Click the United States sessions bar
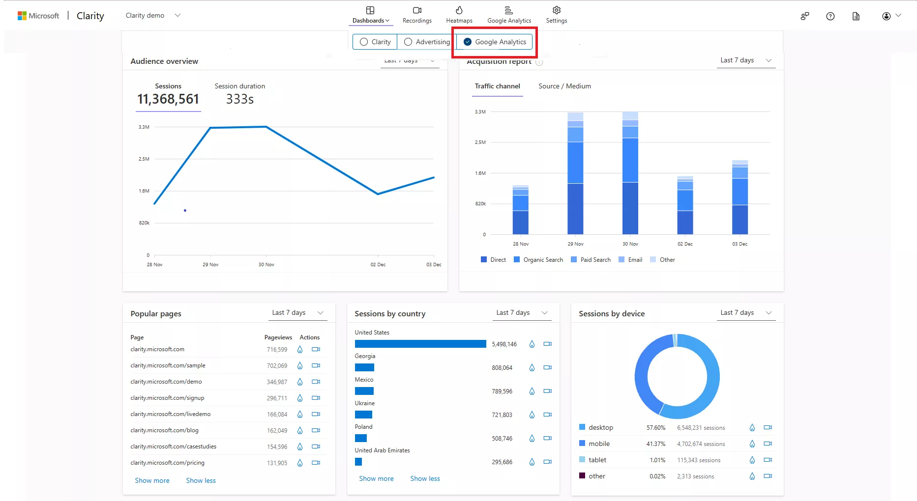Viewport: 917px width, 501px height. pos(420,344)
